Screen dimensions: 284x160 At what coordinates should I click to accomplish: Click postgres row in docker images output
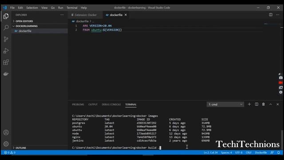[x=141, y=123]
